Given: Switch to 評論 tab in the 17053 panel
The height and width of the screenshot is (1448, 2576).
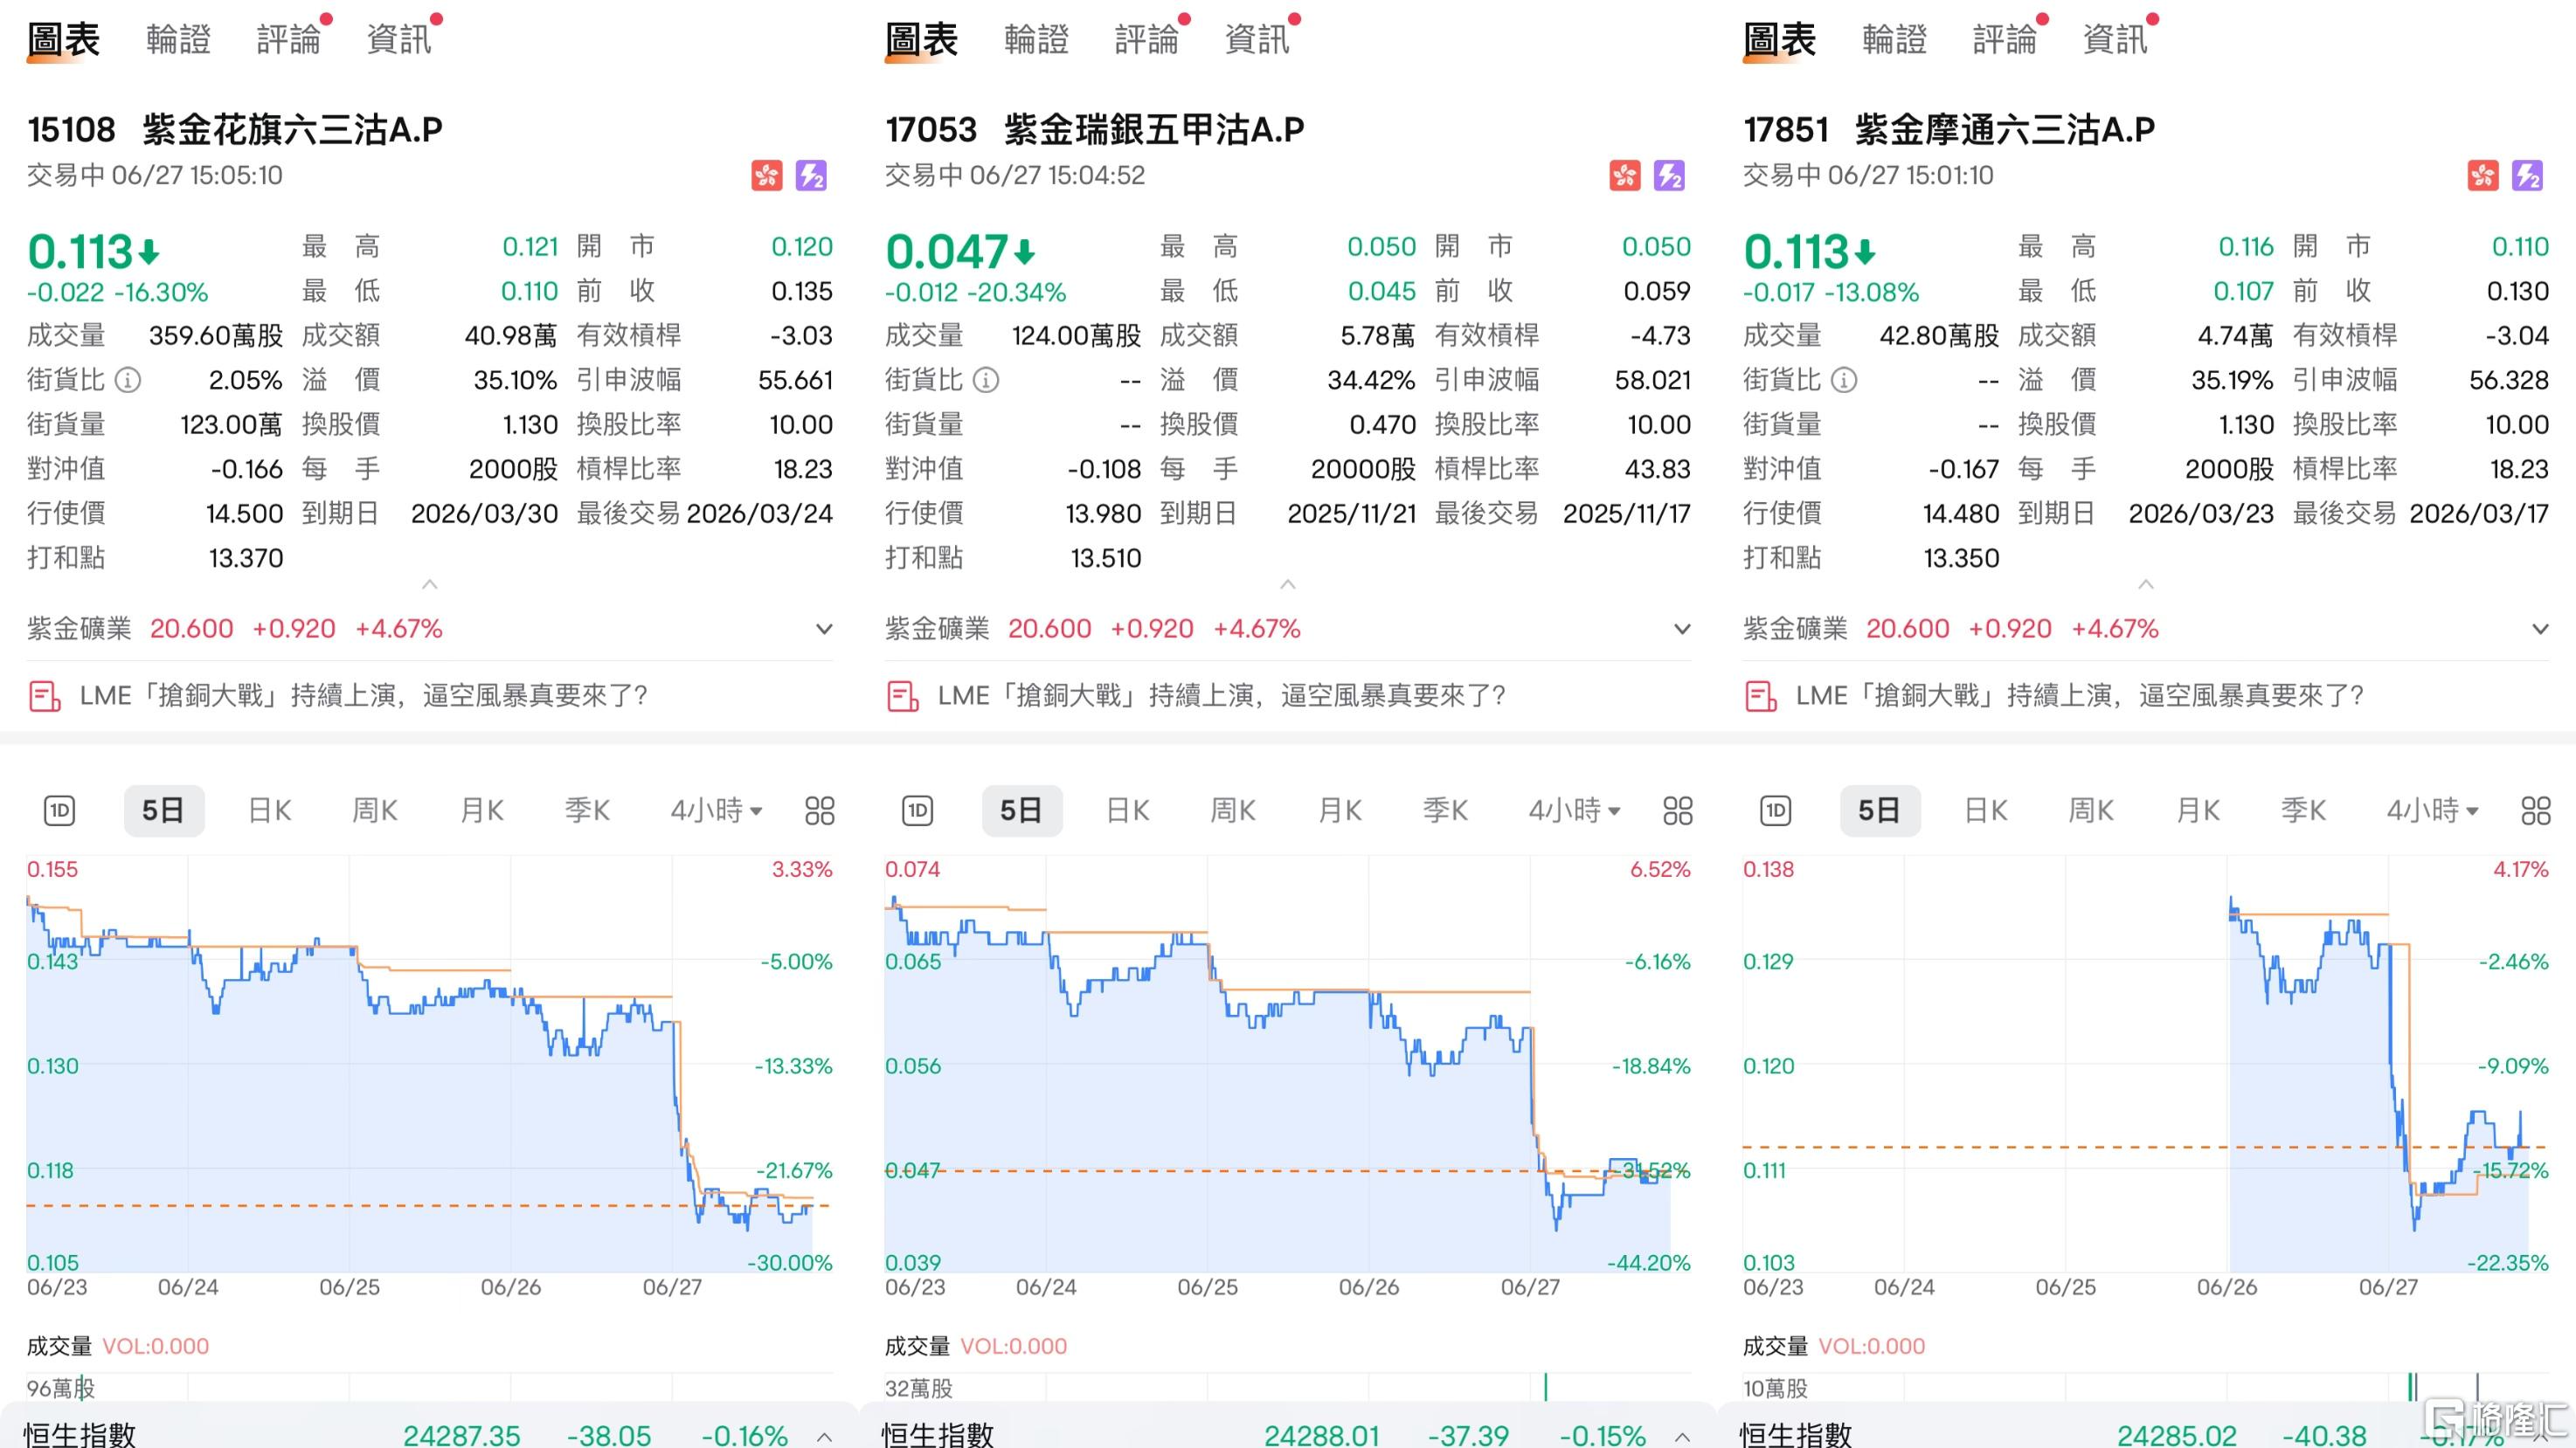Looking at the screenshot, I should click(1147, 40).
